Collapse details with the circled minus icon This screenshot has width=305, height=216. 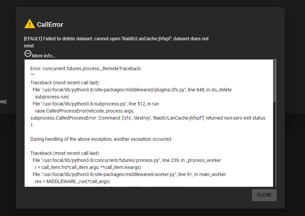click(x=28, y=53)
